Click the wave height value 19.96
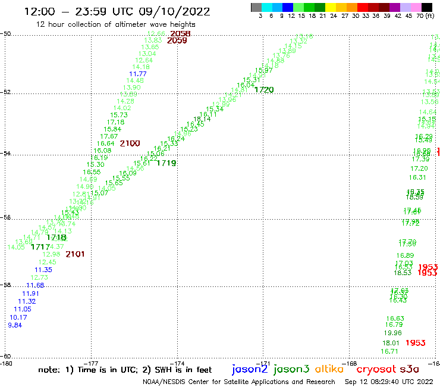Image resolution: width=440 pixels, height=387 pixels. (x=392, y=333)
